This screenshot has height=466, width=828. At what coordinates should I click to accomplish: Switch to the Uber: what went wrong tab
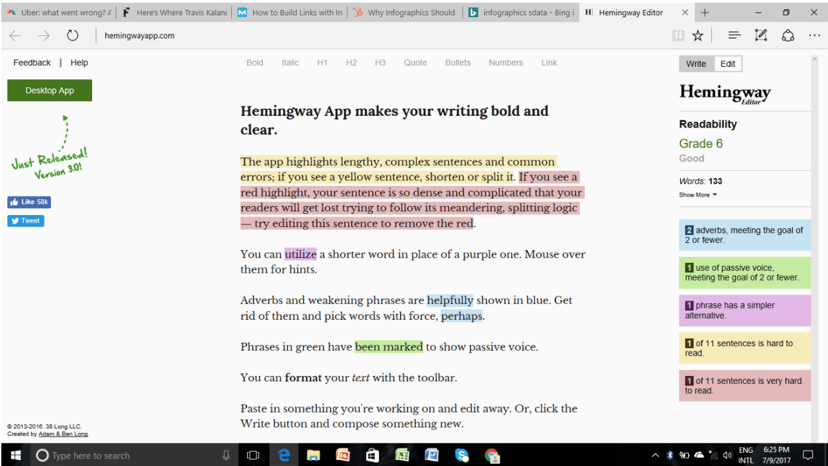coord(58,13)
